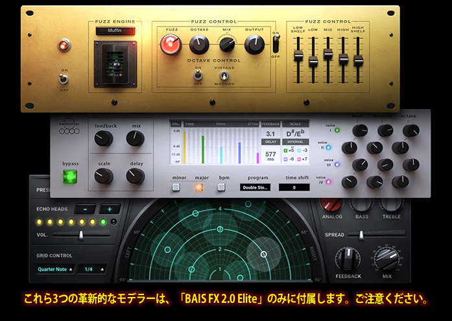The height and width of the screenshot is (321, 452).
Task: Click the echo FEEDBACK knob
Action: click(x=348, y=259)
